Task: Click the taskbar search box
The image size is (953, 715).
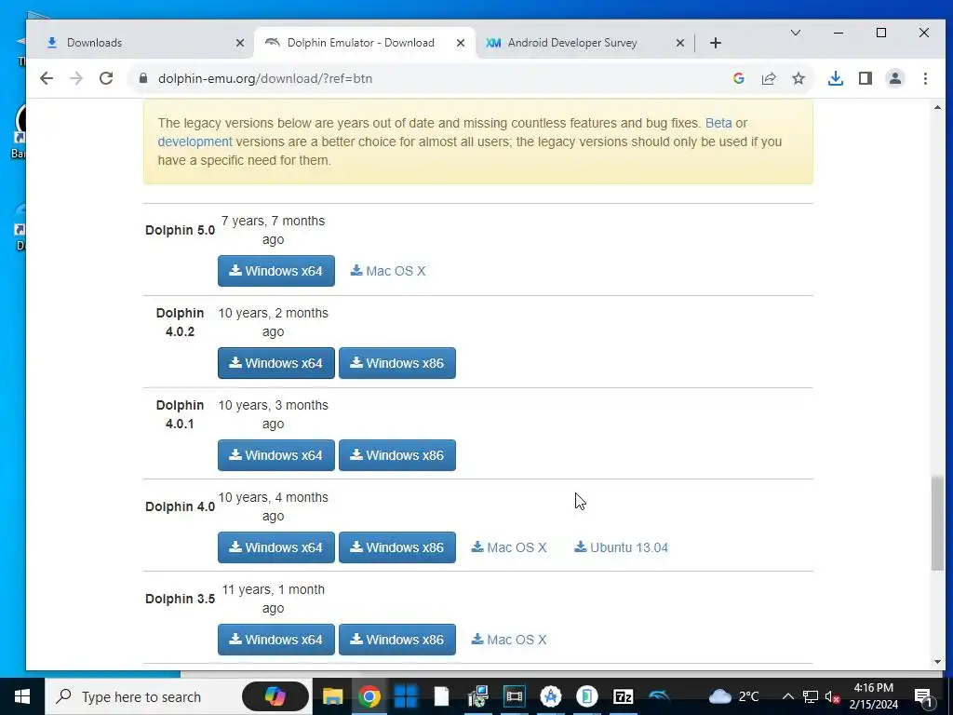Action: 144,696
